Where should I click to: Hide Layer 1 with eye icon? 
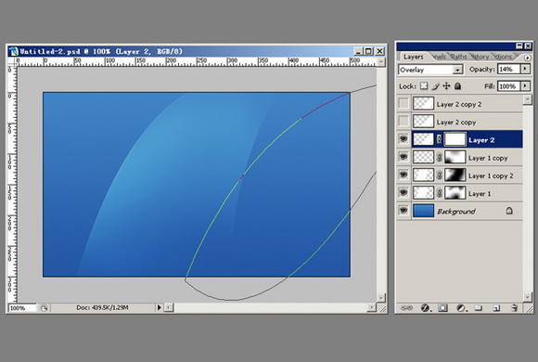click(x=403, y=193)
